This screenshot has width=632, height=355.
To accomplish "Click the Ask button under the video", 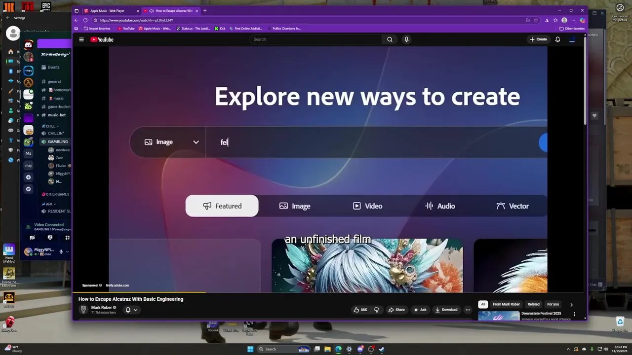I will (420, 310).
